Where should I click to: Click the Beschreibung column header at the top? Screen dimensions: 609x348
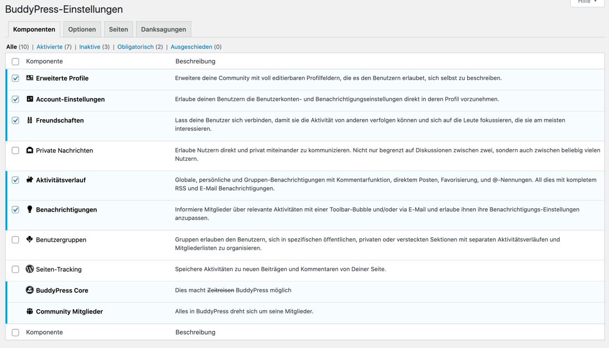pyautogui.click(x=195, y=61)
